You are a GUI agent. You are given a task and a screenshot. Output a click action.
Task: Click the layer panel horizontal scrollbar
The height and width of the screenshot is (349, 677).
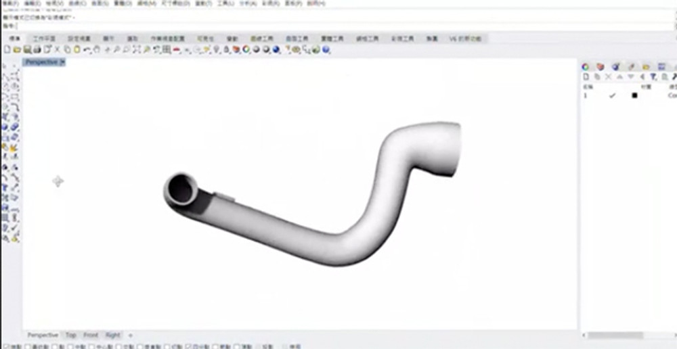615,335
